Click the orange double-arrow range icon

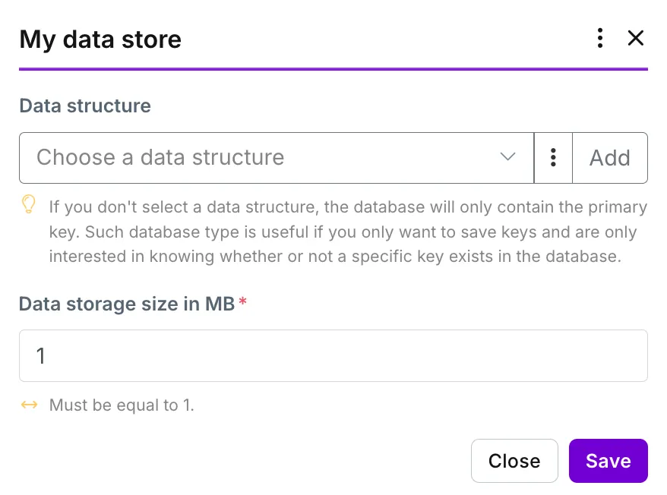30,405
